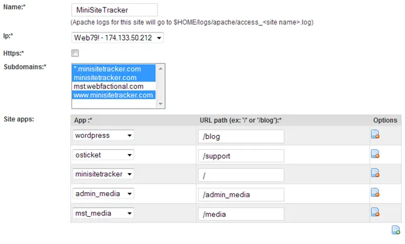The height and width of the screenshot is (244, 405).
Task: Open the Ip dropdown showing Web79!
Action: (118, 38)
